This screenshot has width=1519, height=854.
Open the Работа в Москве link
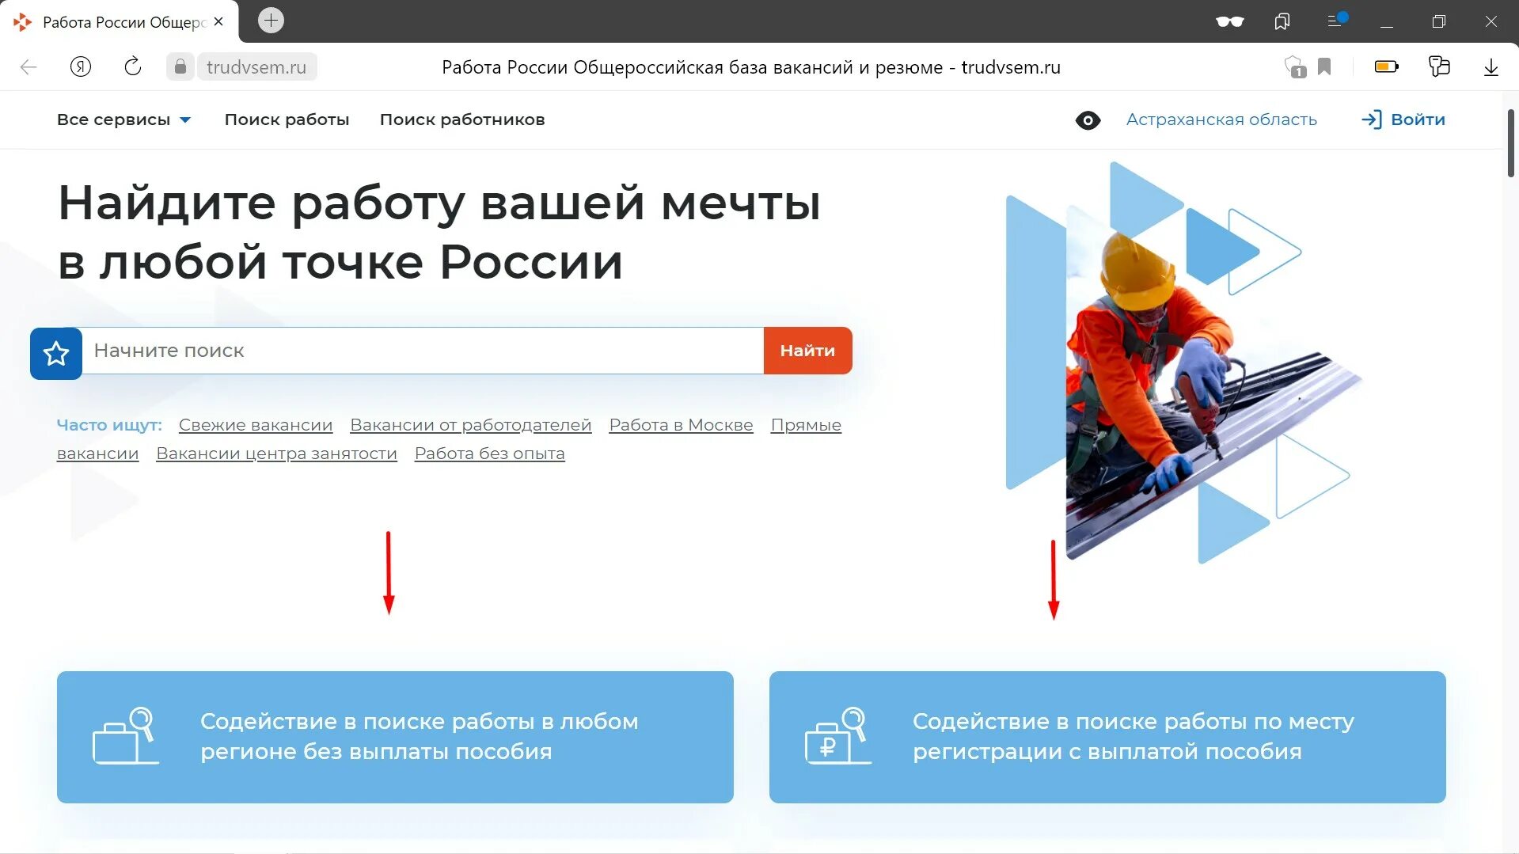(682, 425)
